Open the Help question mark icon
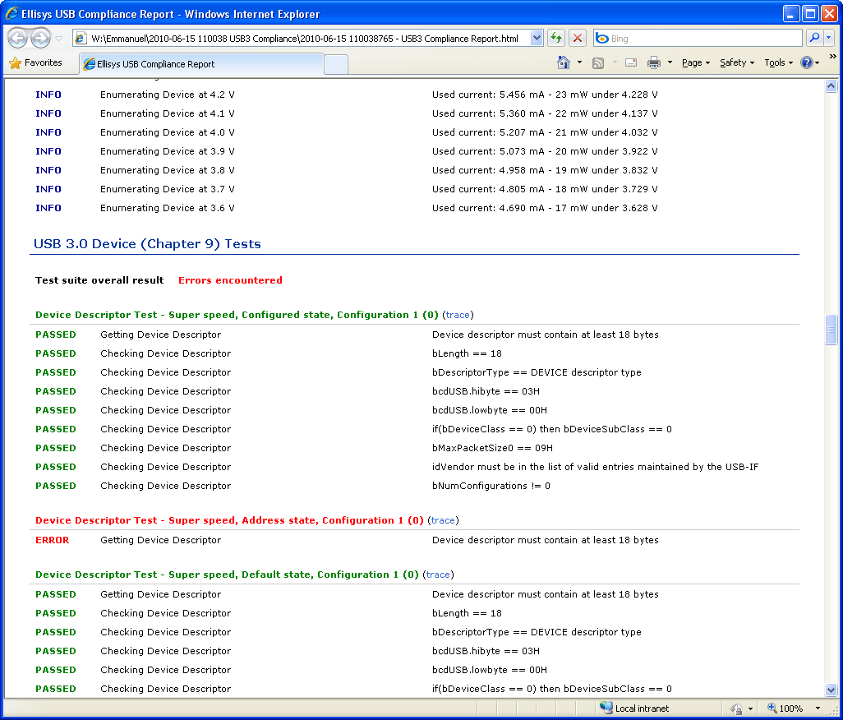Screen dimensions: 843x720 click(x=806, y=62)
